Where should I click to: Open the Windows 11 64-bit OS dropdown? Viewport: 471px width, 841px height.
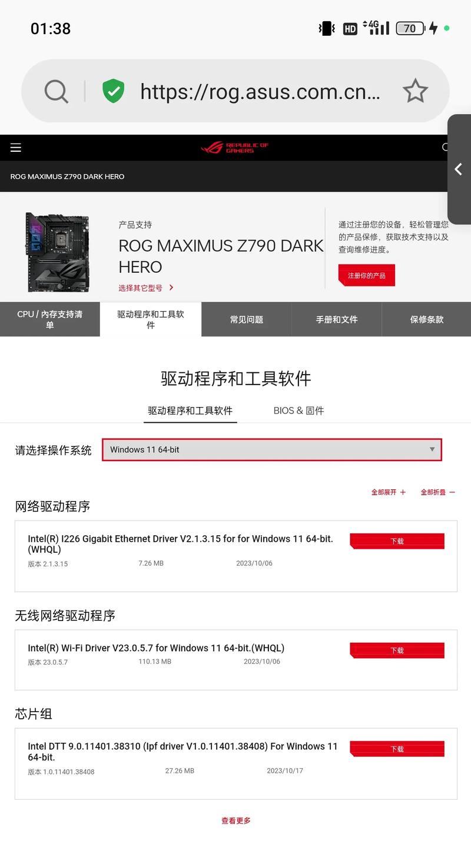pos(272,449)
